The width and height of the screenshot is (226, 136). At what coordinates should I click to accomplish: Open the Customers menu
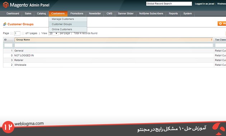tap(58, 14)
